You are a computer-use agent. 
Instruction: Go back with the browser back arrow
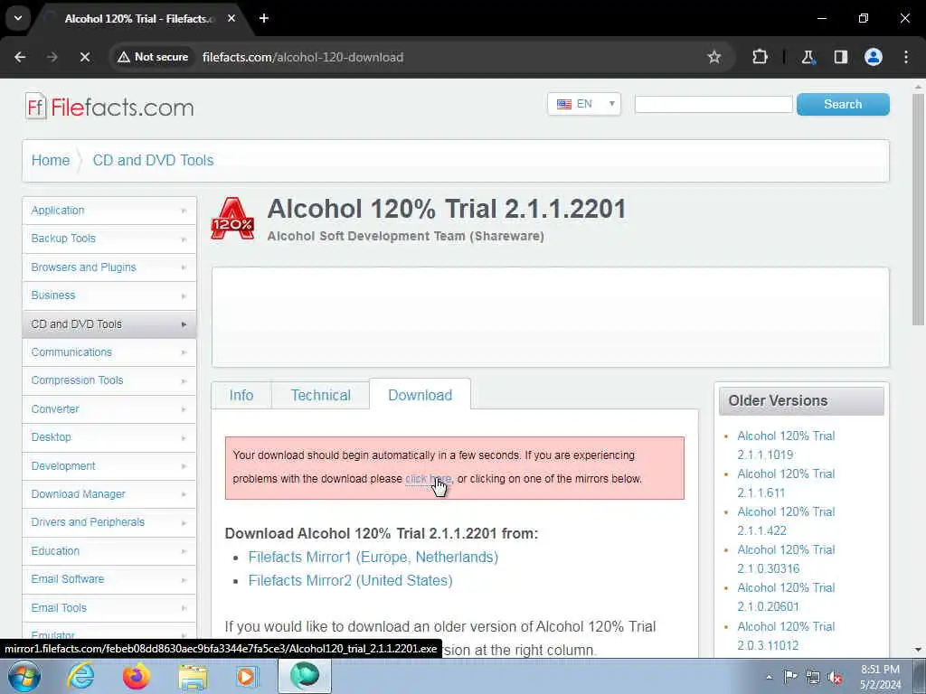pos(20,57)
